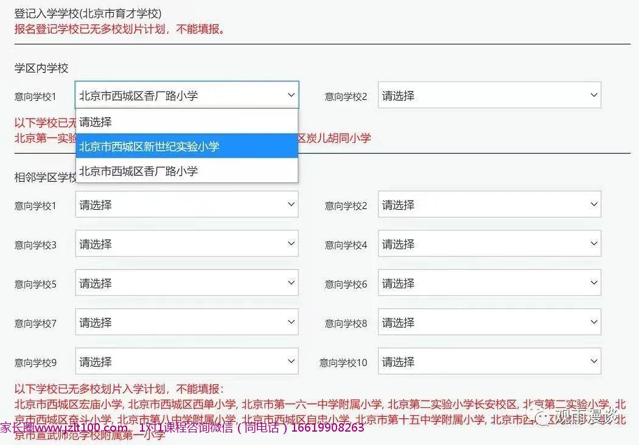Open 相邻学区 意向学校2 dropdown
This screenshot has width=639, height=445.
pyautogui.click(x=489, y=204)
